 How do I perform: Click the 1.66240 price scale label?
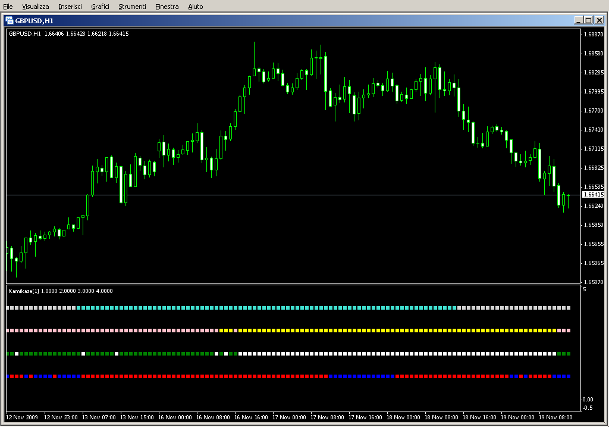(x=594, y=205)
